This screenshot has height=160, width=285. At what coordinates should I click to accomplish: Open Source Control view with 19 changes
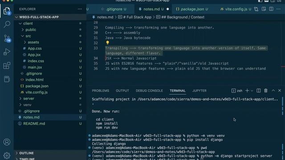pyautogui.click(x=7, y=38)
